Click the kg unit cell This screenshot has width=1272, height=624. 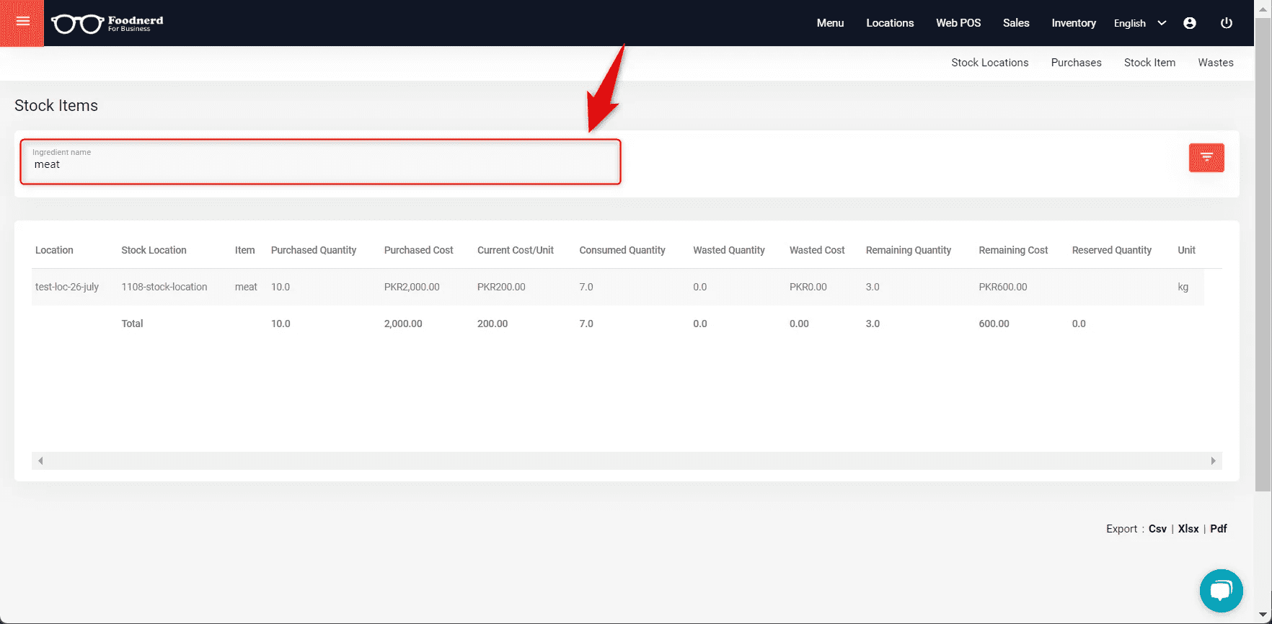(x=1183, y=287)
